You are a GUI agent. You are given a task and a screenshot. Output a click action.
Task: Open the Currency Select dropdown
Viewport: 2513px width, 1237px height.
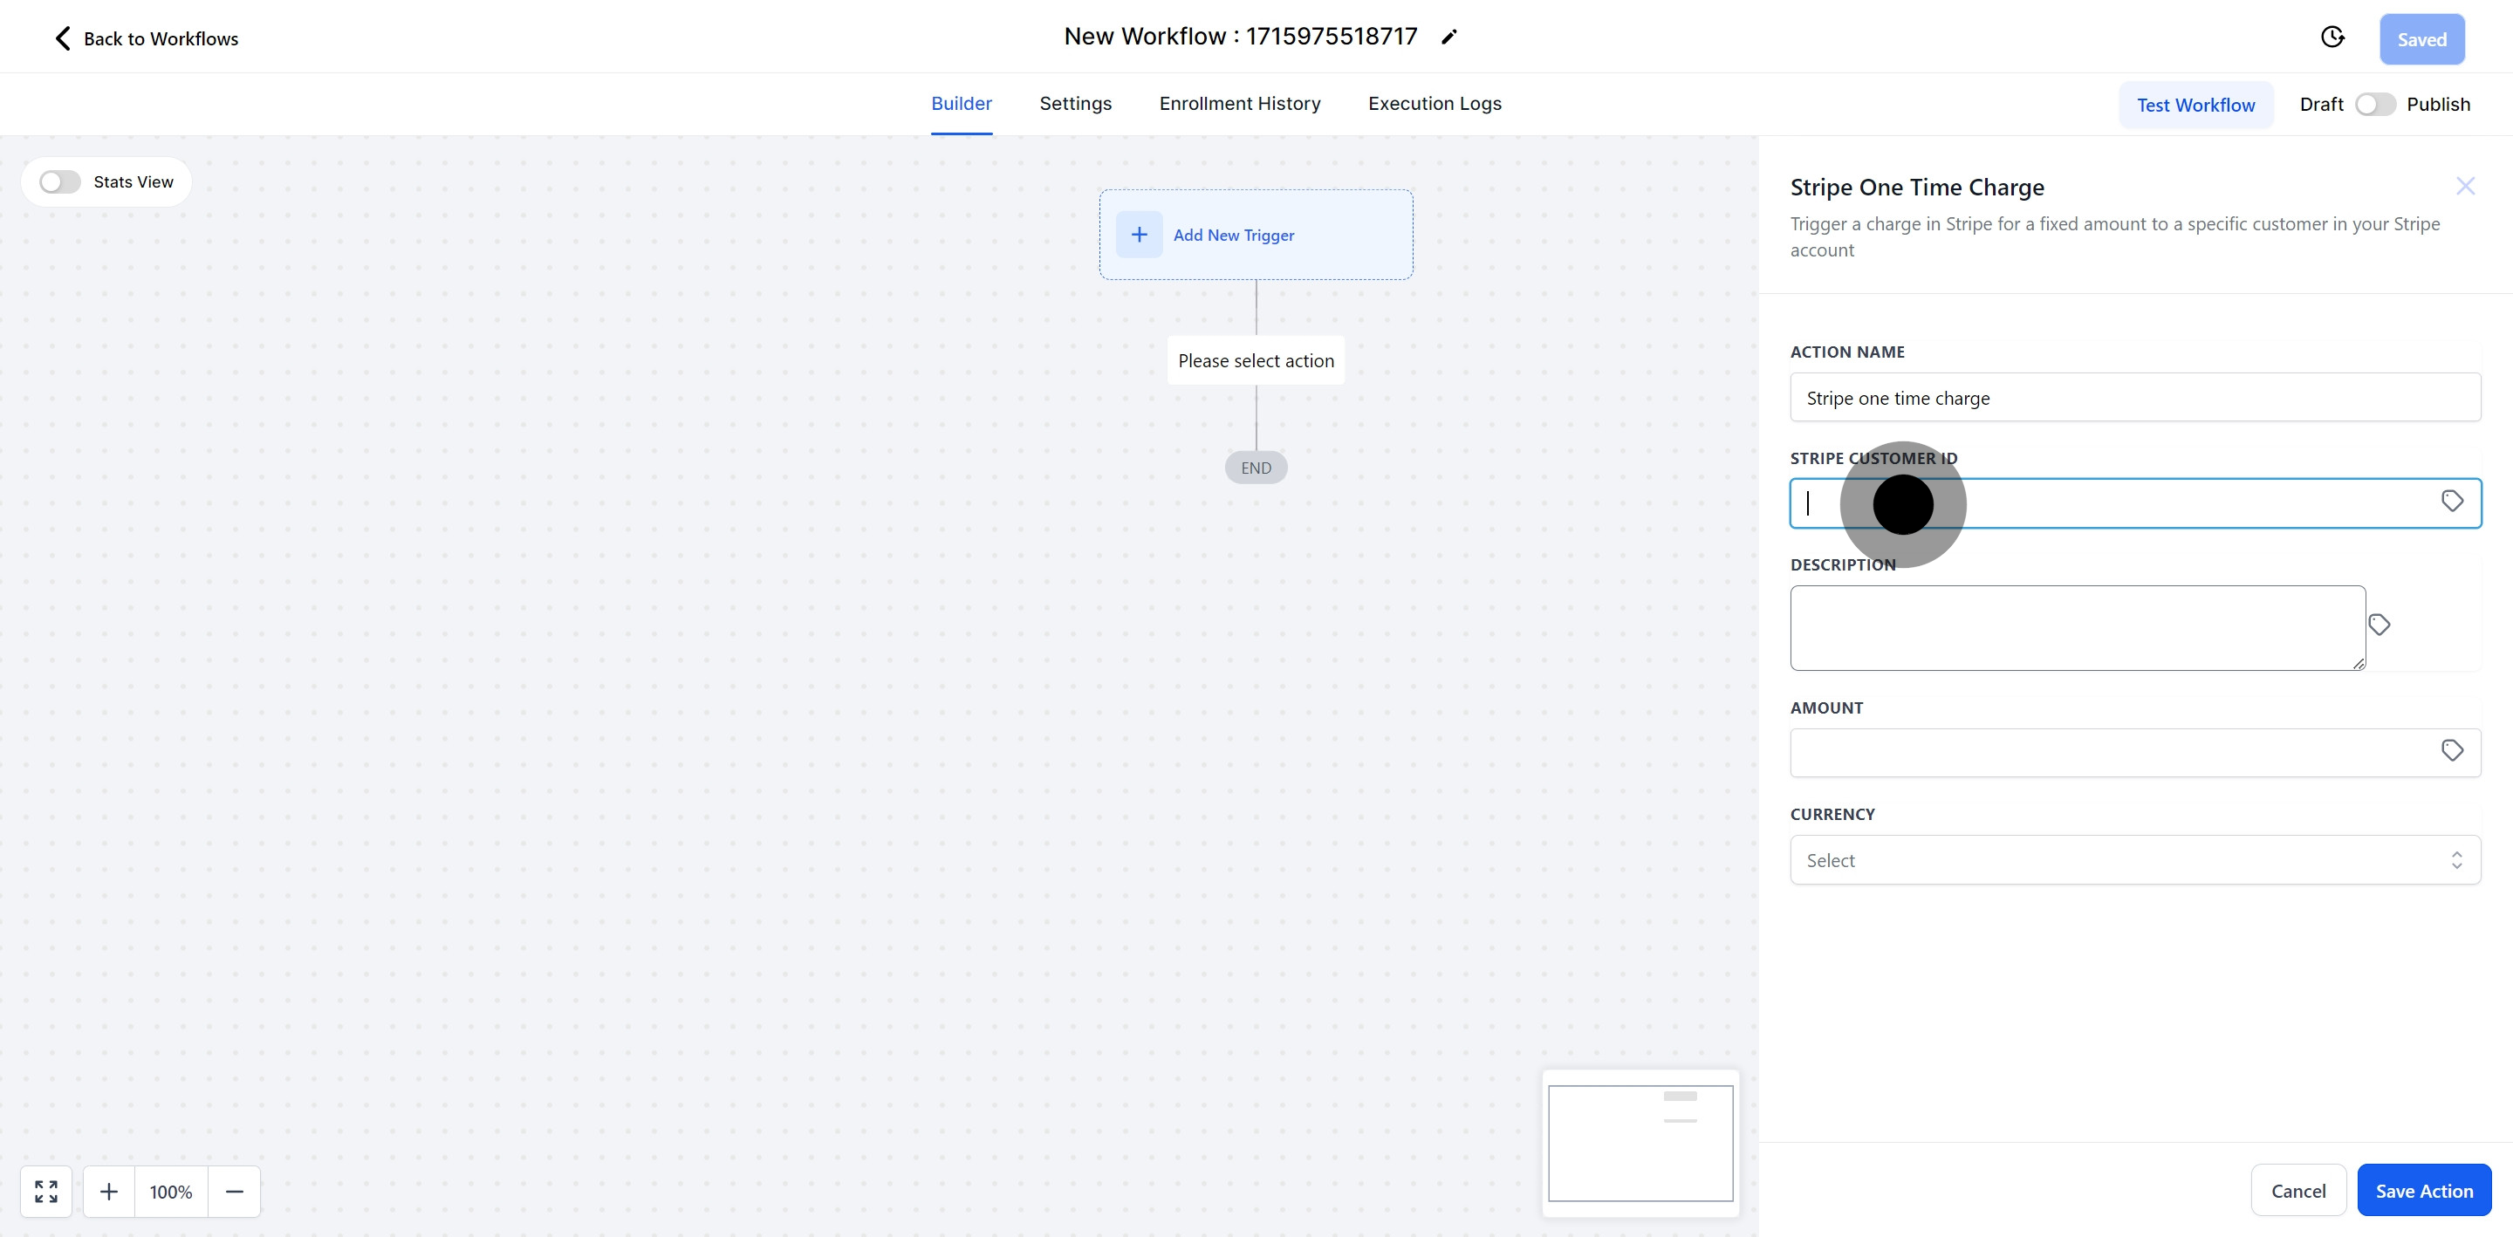point(2134,860)
